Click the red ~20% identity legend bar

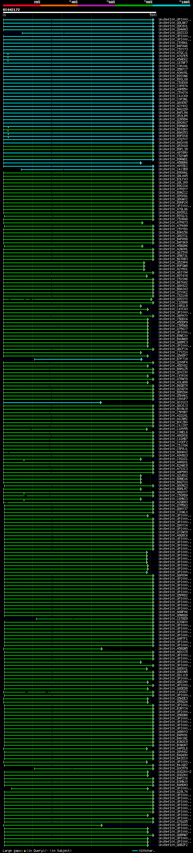click(x=22, y=5)
